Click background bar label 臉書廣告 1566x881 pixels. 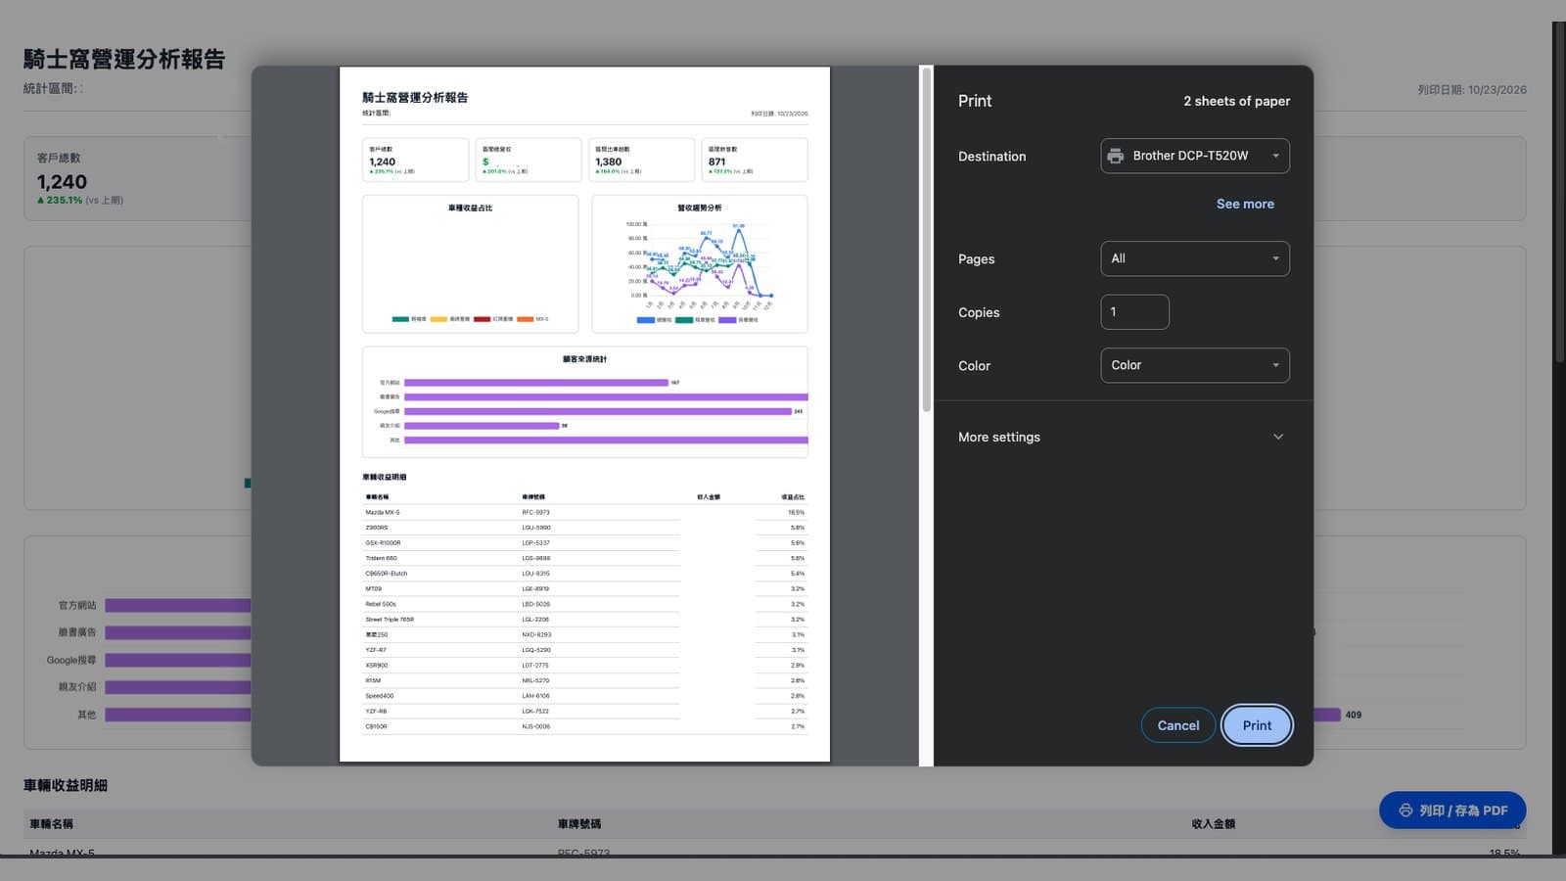click(x=77, y=632)
